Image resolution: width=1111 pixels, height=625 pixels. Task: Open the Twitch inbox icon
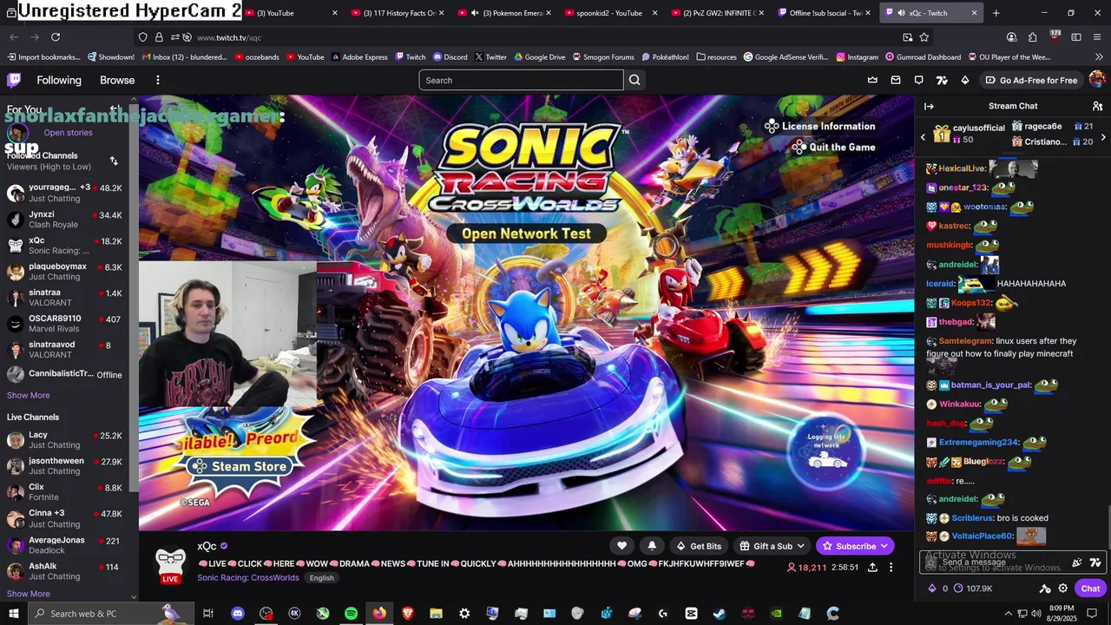click(896, 80)
